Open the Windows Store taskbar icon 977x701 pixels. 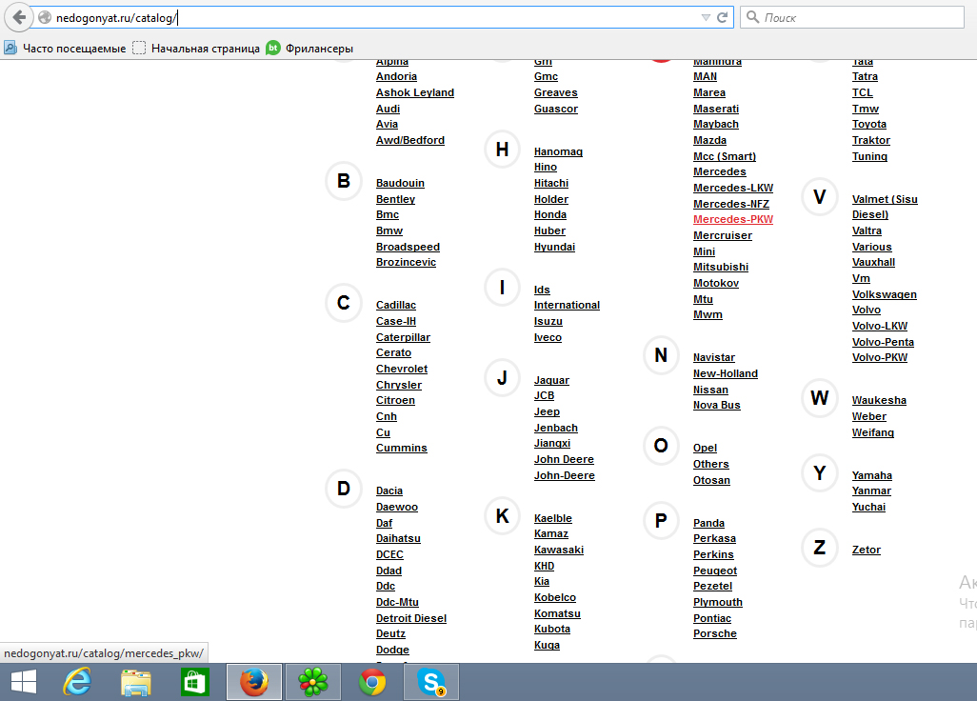194,682
